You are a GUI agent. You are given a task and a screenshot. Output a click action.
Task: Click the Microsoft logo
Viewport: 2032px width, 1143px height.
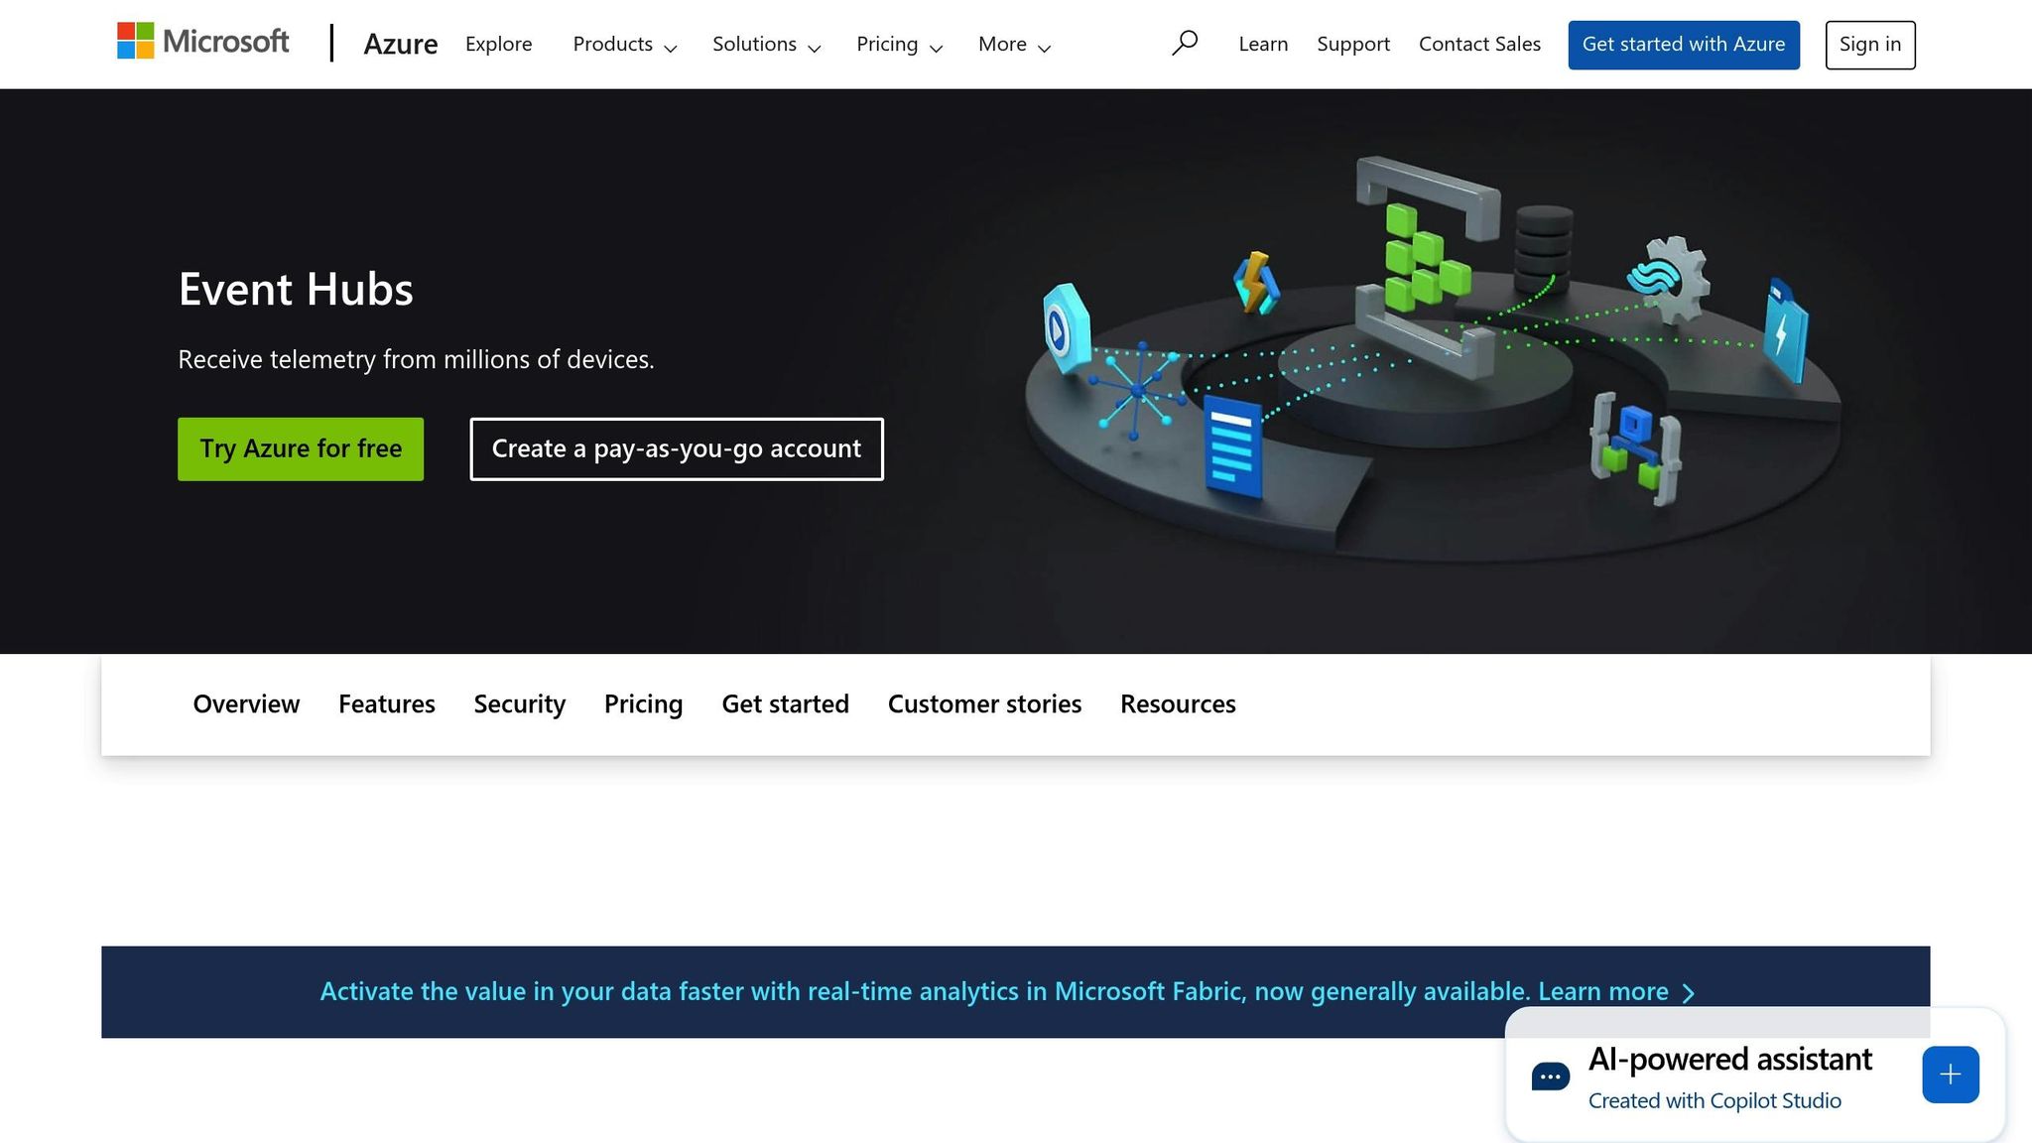202,42
